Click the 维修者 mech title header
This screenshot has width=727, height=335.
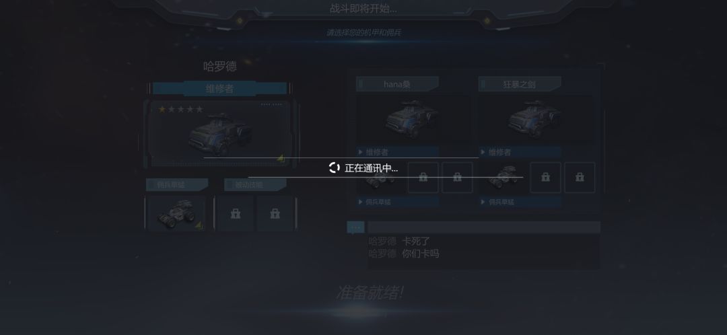point(219,89)
